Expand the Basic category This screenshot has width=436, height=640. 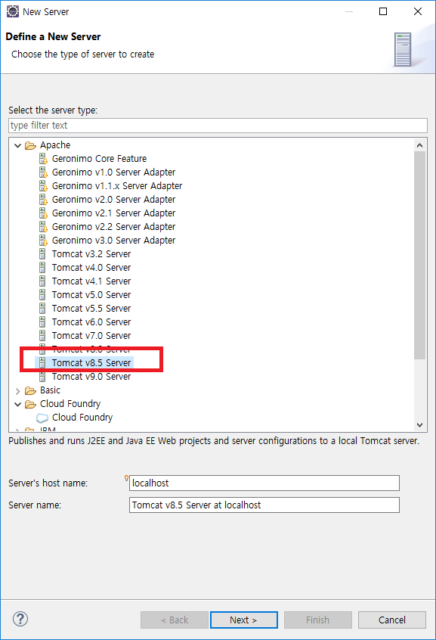pyautogui.click(x=17, y=390)
